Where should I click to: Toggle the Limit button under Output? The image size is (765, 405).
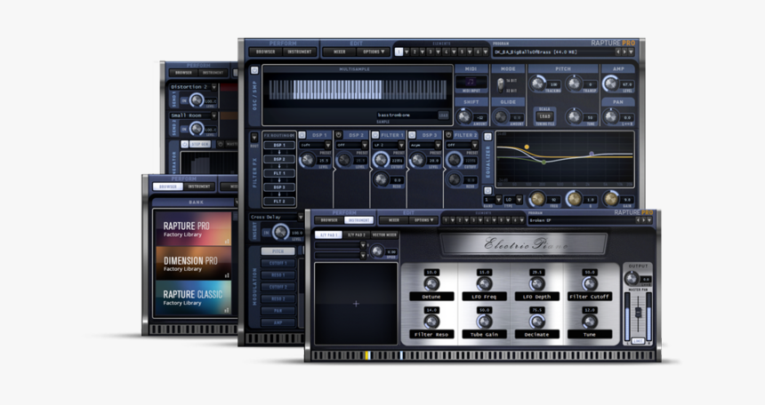point(637,341)
